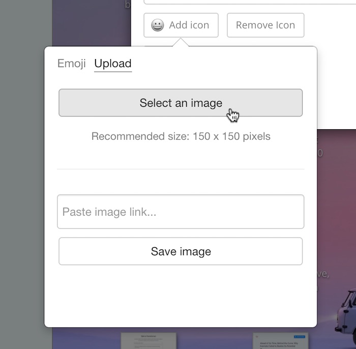Click the Recommended size hint text
Image resolution: width=356 pixels, height=349 pixels.
181,136
